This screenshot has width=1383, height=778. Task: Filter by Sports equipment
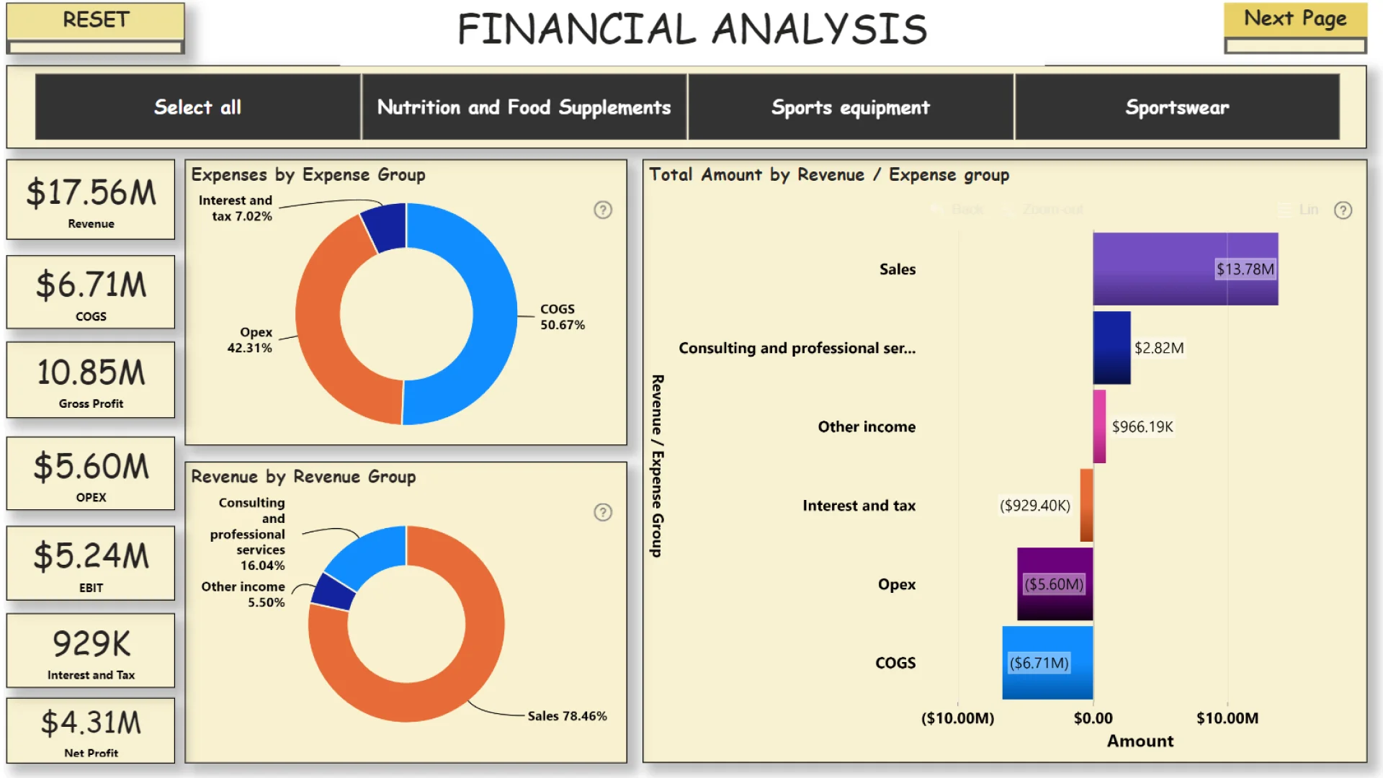(x=851, y=107)
